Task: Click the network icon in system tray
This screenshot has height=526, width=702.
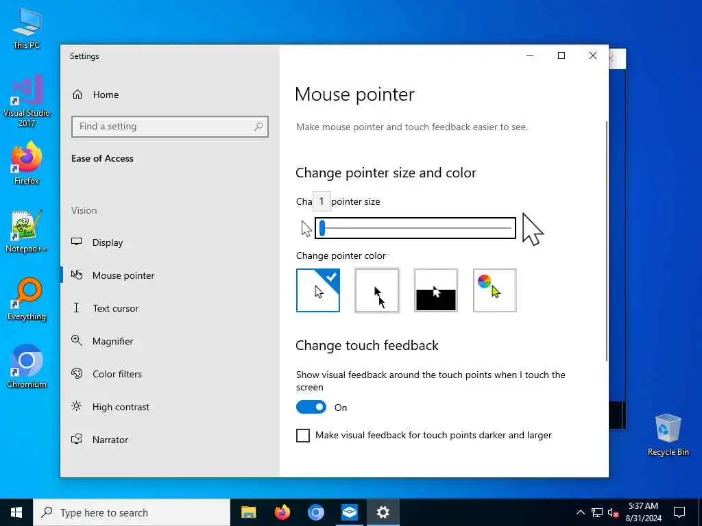Action: (597, 512)
